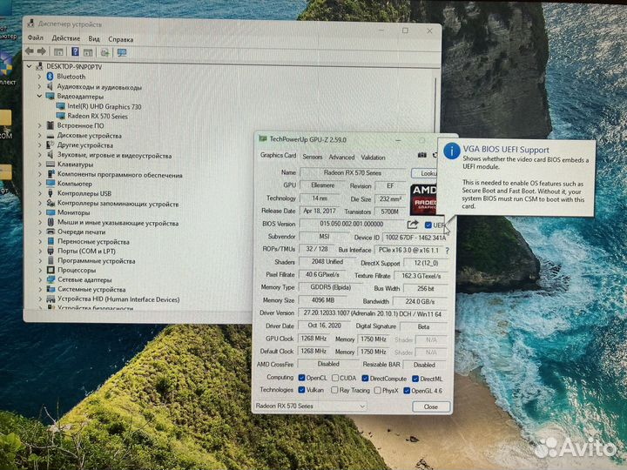Uncheck the Vulkan checkbox

point(301,390)
